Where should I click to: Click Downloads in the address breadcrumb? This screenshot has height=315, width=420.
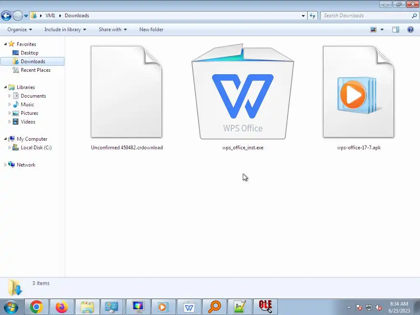(77, 16)
